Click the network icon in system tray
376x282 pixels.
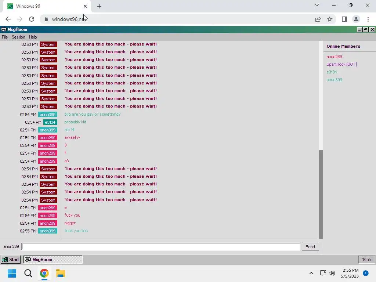click(323, 273)
